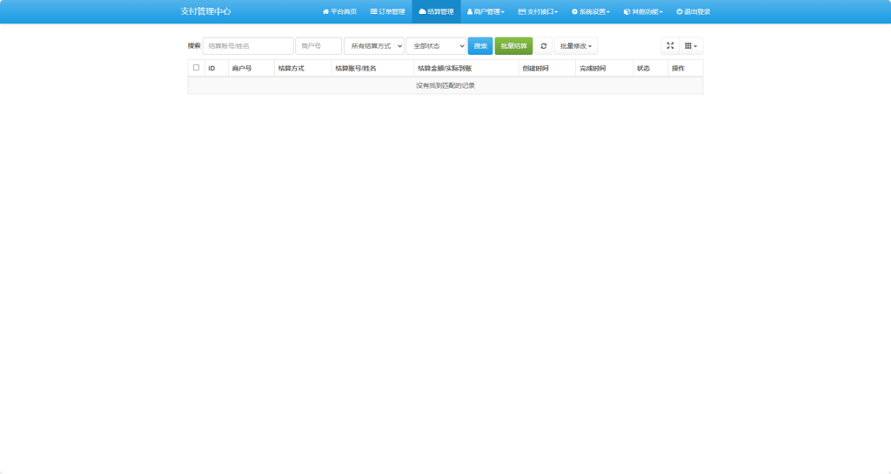
Task: Open 结算管理 settlement management tab
Action: [x=436, y=12]
